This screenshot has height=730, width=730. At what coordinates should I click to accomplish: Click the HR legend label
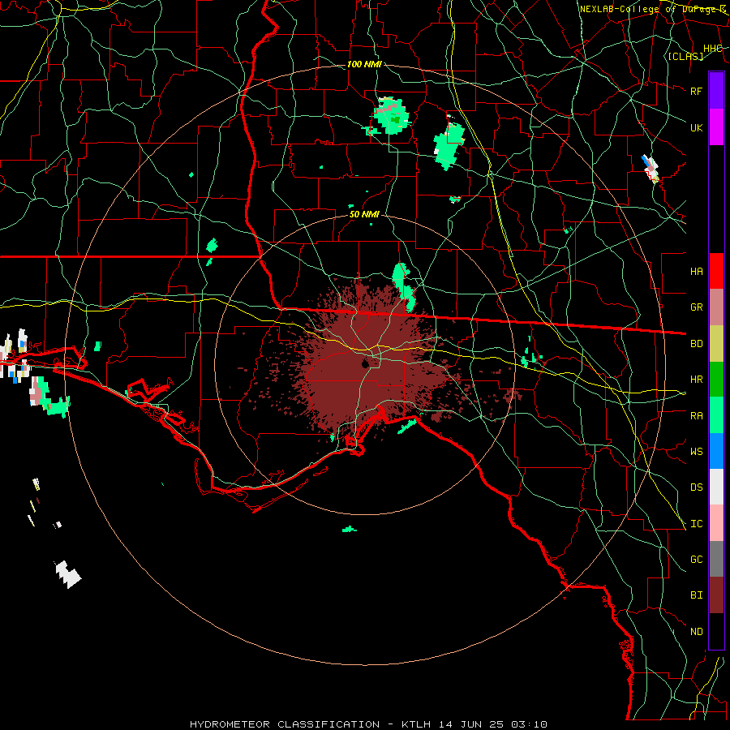[x=697, y=380]
